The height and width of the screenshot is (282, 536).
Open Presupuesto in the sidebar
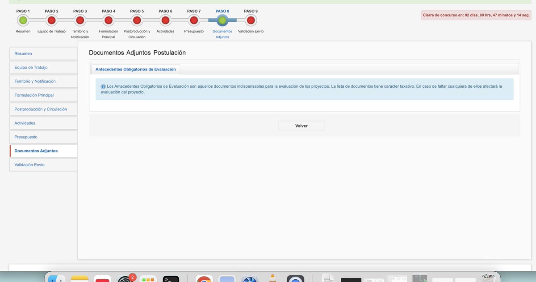click(43, 137)
